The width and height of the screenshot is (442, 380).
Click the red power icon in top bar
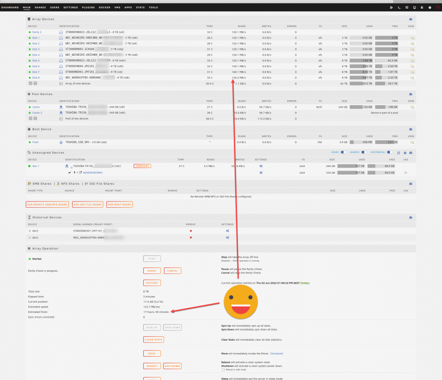pos(438,8)
